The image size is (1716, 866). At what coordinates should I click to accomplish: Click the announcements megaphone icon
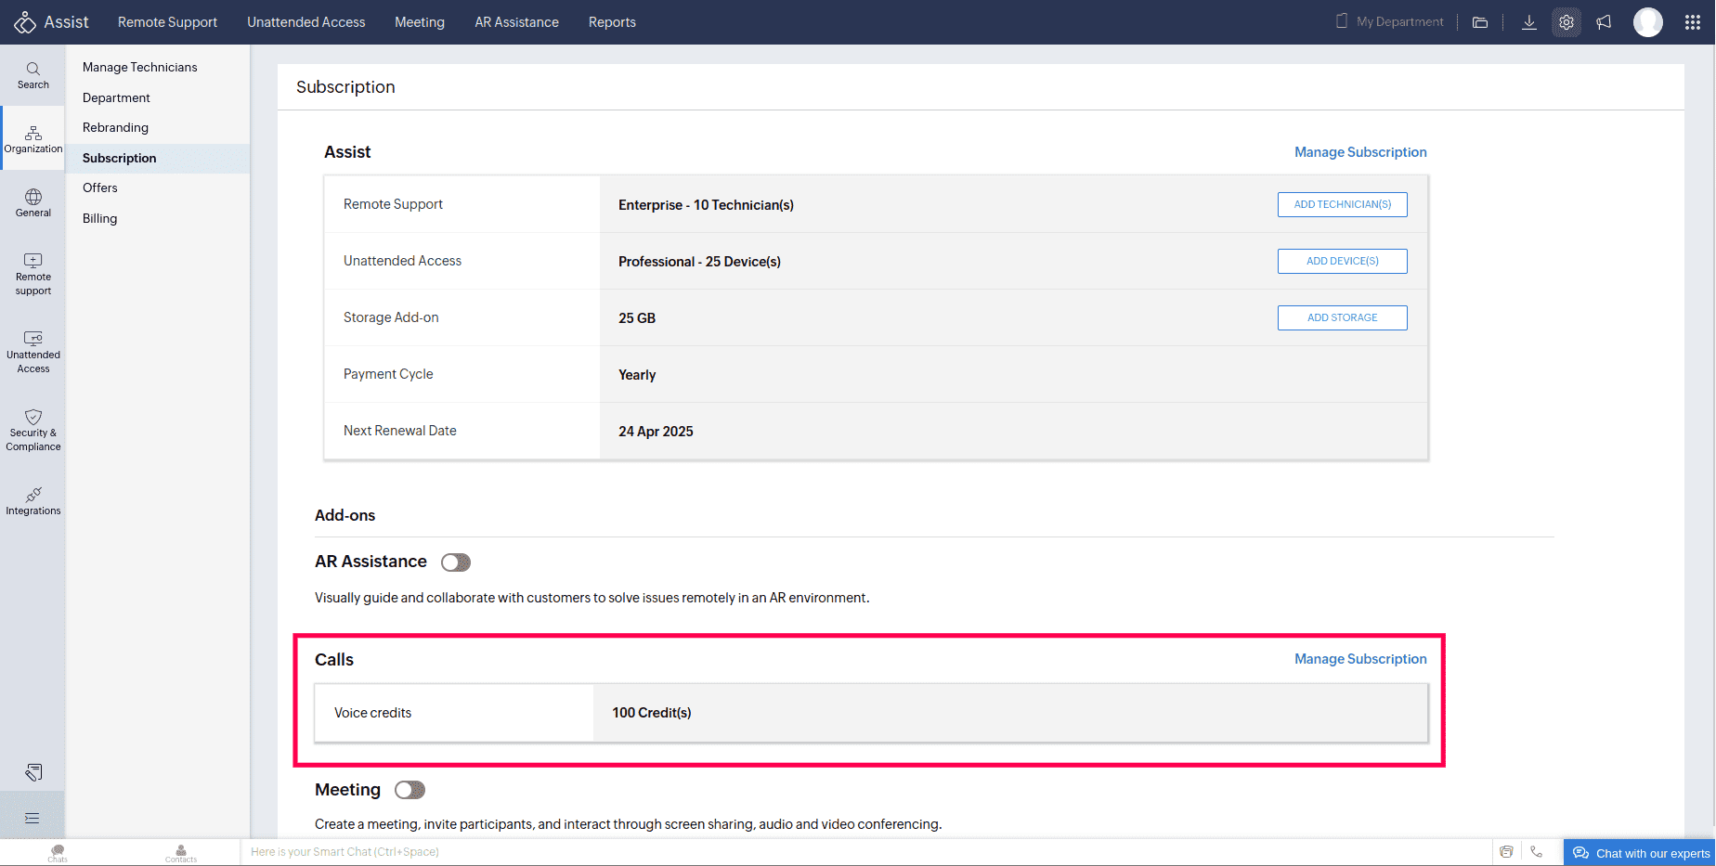(x=1605, y=22)
